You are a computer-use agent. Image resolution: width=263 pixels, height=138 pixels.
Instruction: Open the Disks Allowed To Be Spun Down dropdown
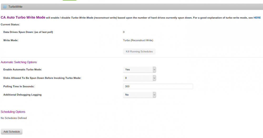coord(140,78)
